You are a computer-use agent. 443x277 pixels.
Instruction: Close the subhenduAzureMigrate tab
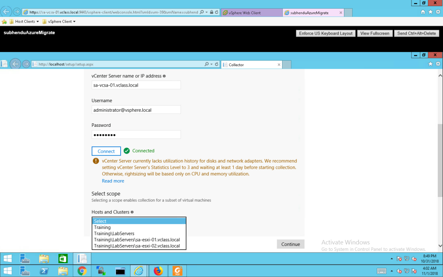(x=341, y=13)
